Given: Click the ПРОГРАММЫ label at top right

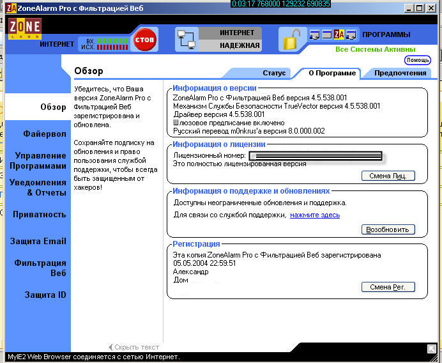Looking at the screenshot, I should [386, 35].
